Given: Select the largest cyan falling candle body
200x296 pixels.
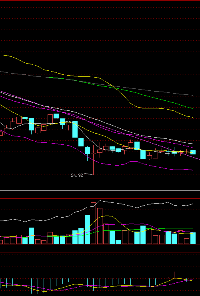Looking at the screenshot, I should [75, 129].
